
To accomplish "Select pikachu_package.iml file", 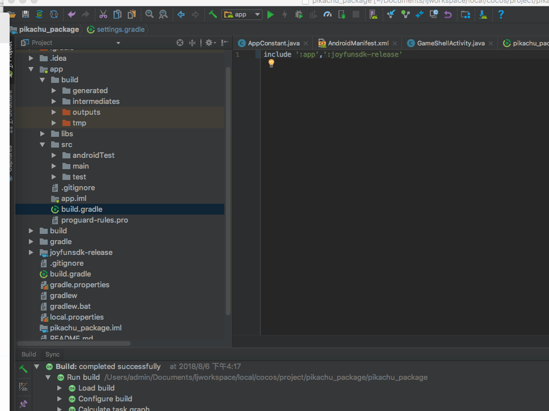I will click(x=85, y=328).
